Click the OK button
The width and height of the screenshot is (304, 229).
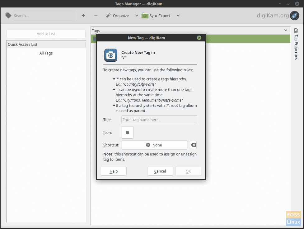tap(188, 171)
